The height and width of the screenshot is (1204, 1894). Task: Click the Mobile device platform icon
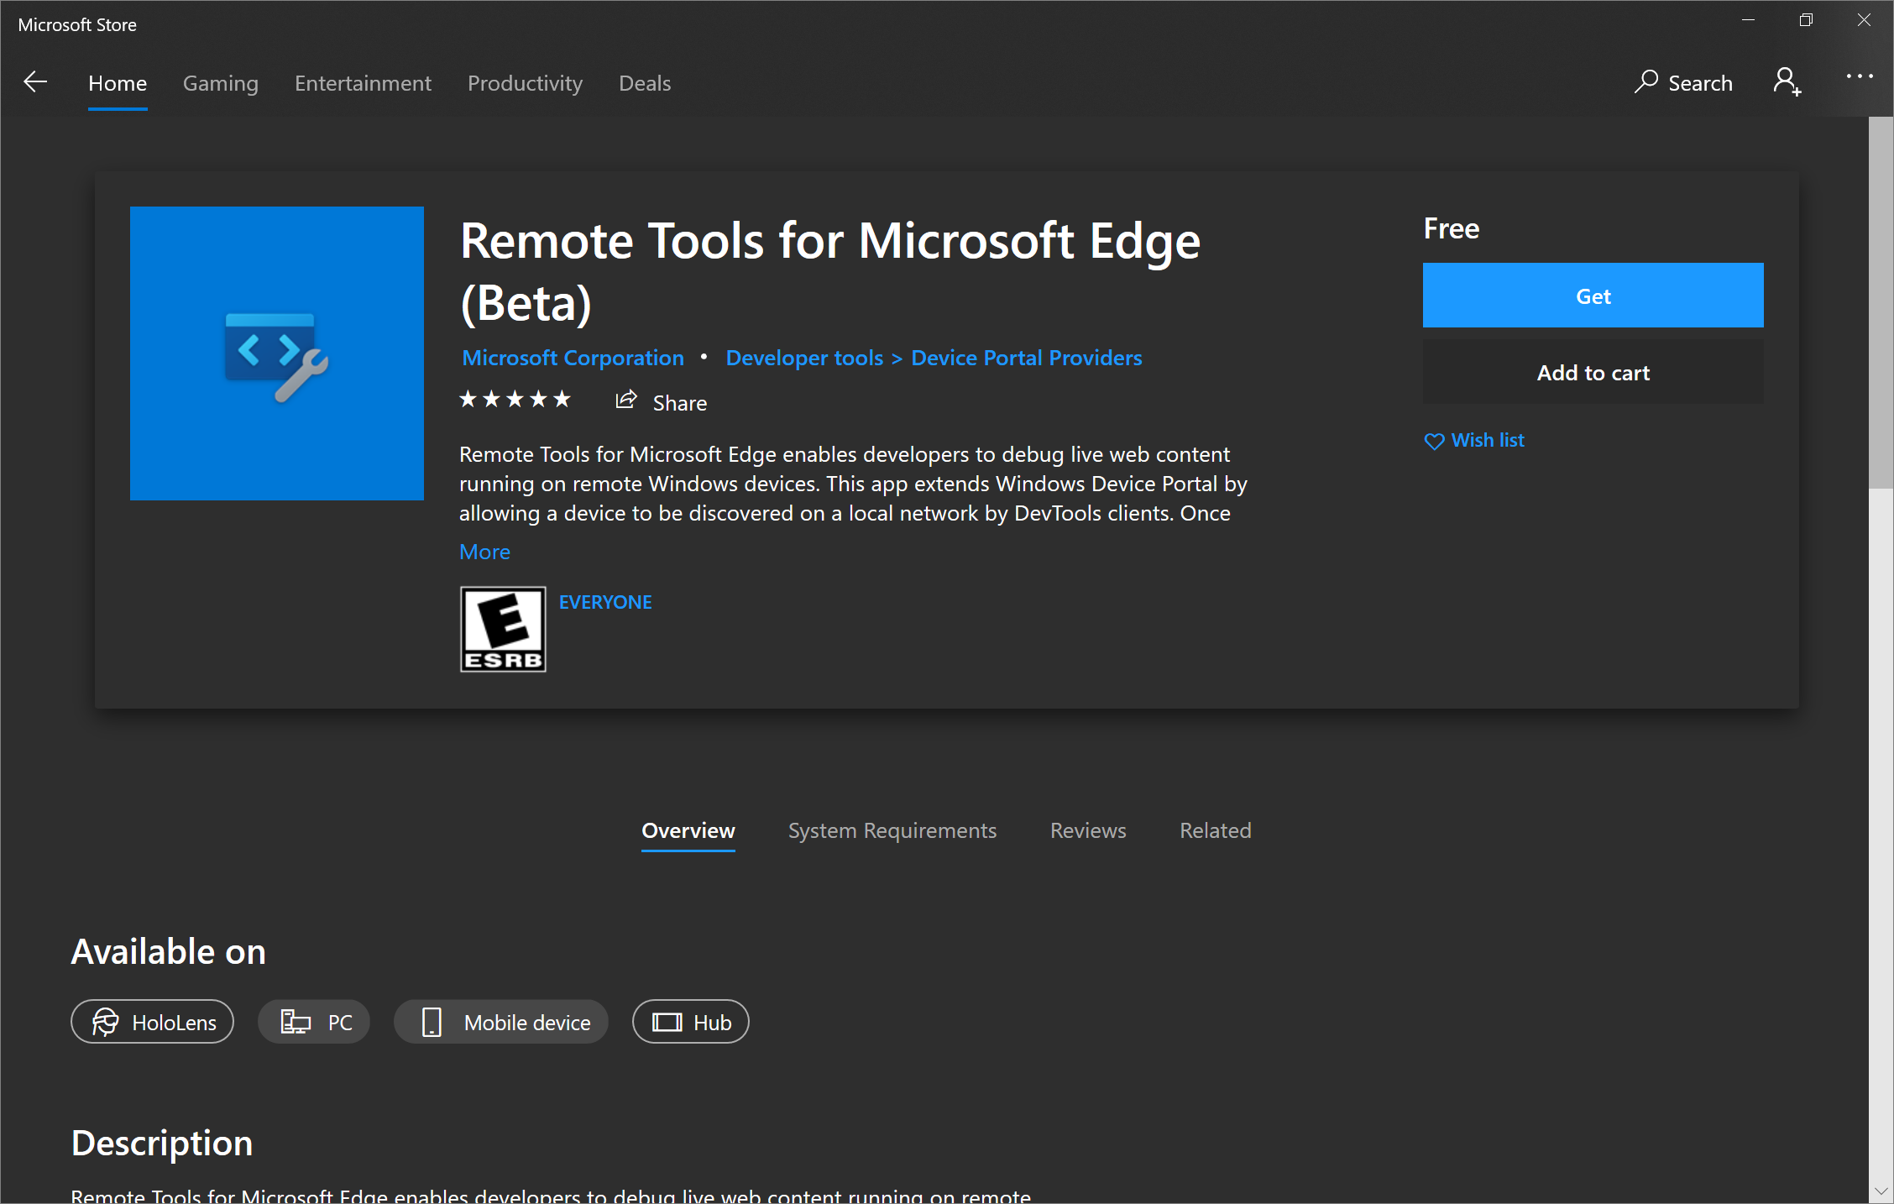tap(431, 1023)
